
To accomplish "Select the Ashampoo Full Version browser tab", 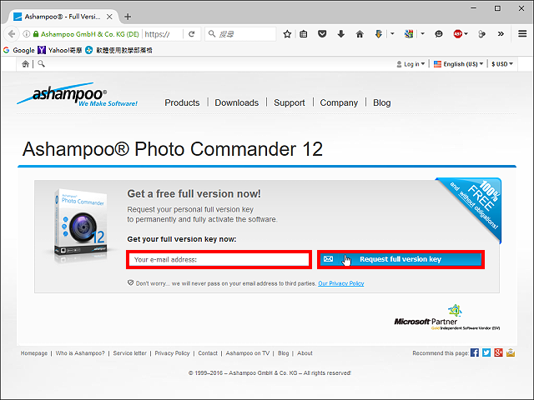I will 63,17.
